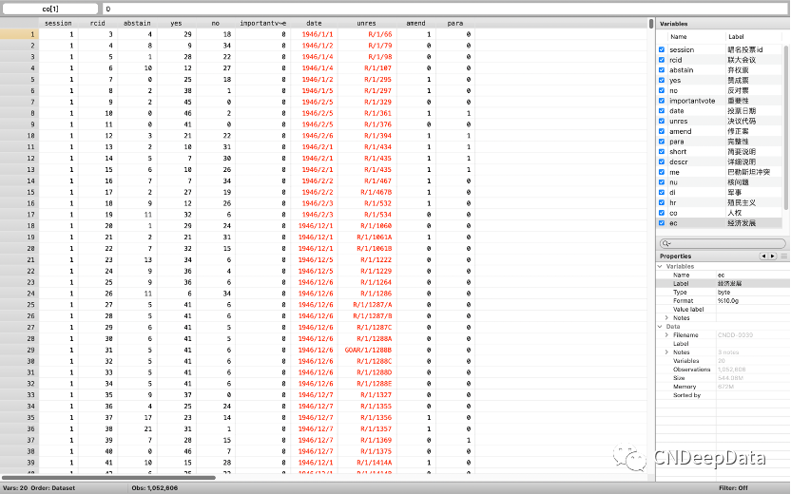Click the session column header
Image resolution: width=791 pixels, height=494 pixels.
[x=59, y=23]
